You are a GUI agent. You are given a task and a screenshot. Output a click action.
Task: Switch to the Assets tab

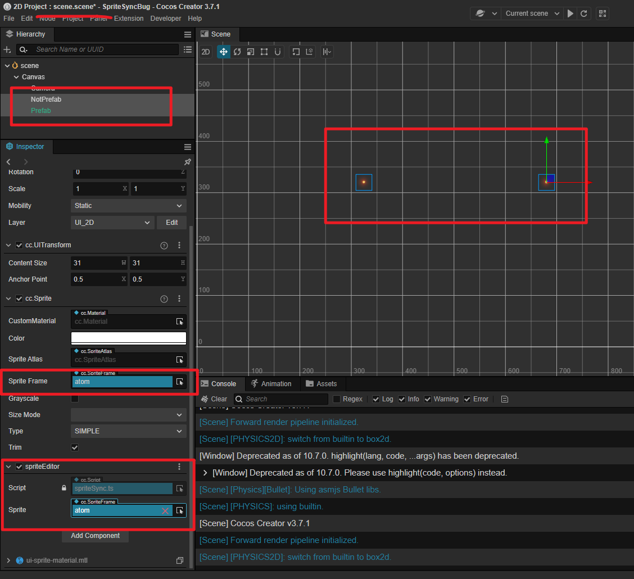pos(321,384)
